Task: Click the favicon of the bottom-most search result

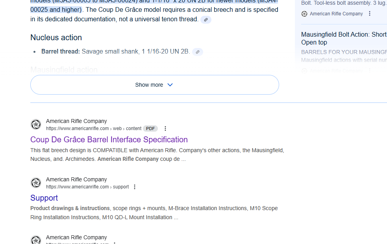Action: [x=36, y=240]
